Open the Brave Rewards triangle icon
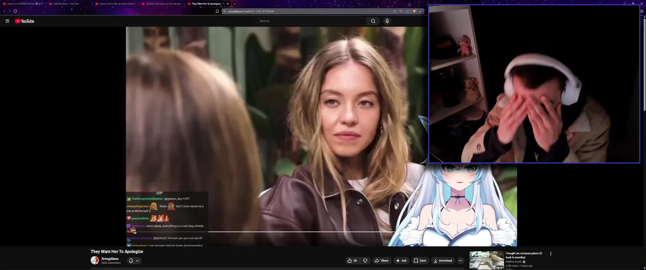This screenshot has width=646, height=270. tap(421, 11)
